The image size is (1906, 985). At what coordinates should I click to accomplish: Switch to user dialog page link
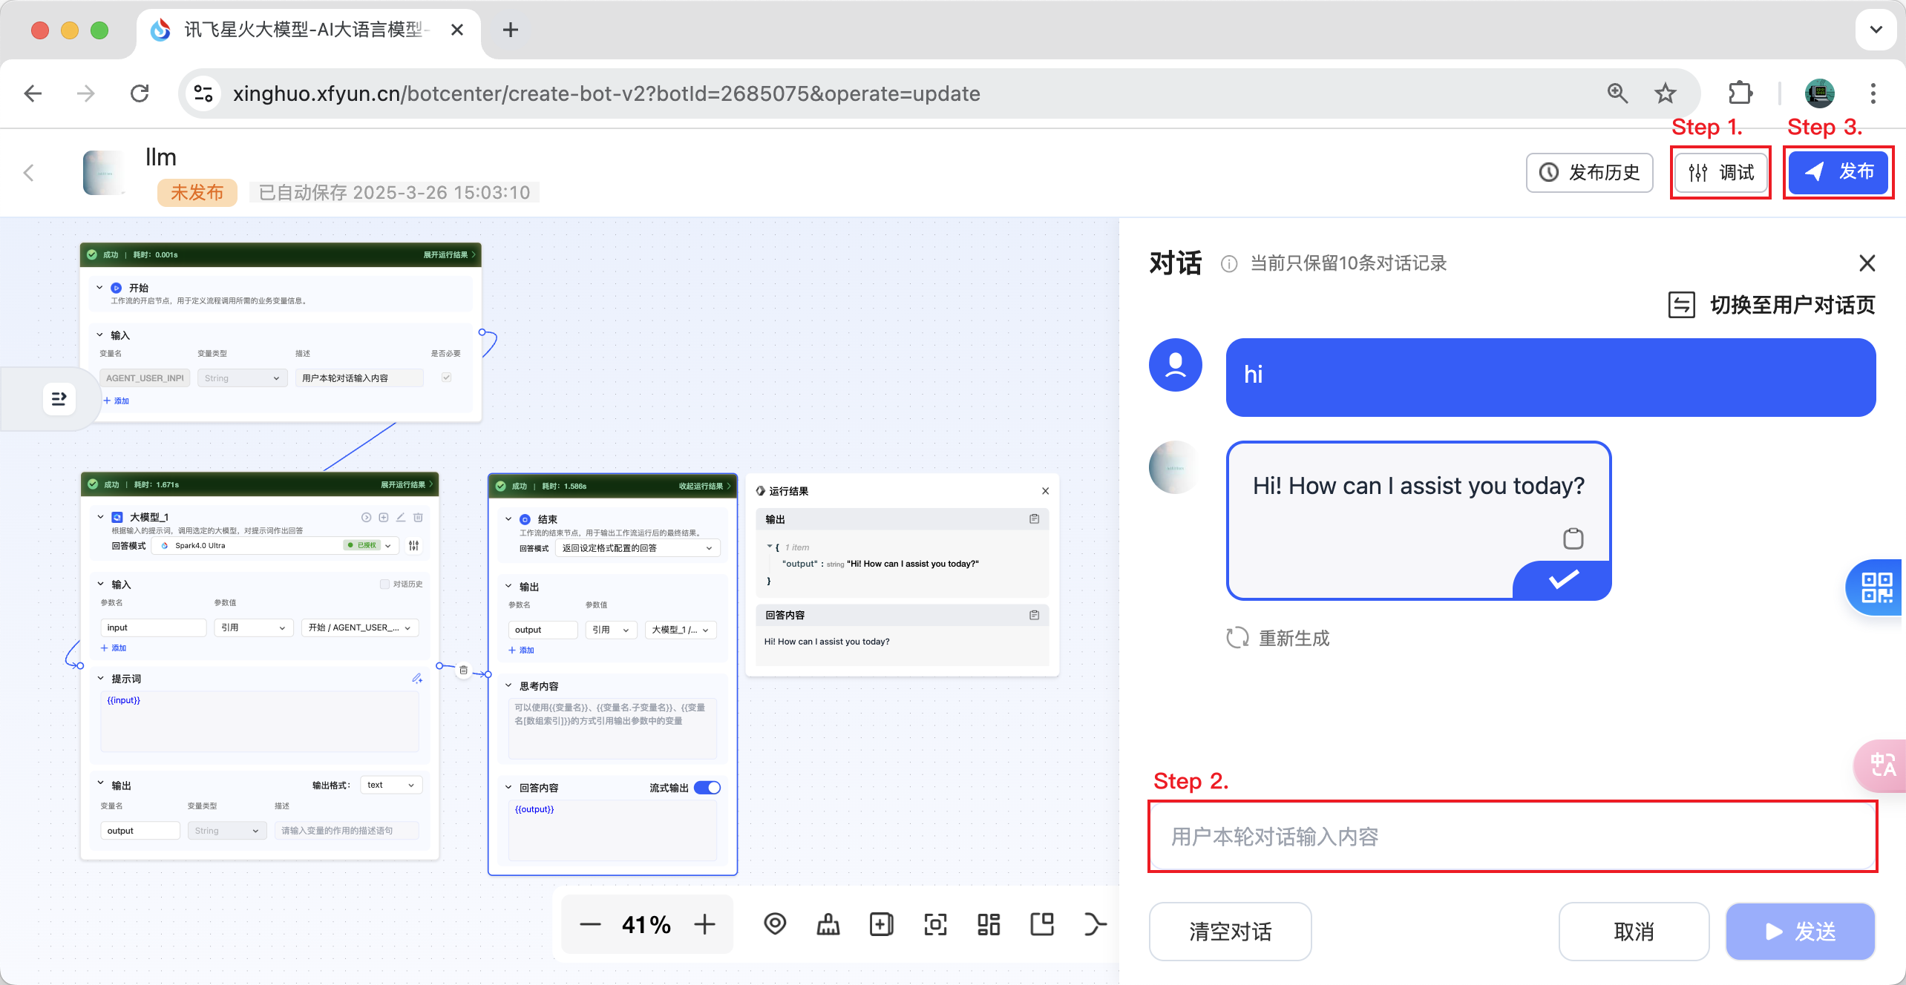pyautogui.click(x=1772, y=305)
